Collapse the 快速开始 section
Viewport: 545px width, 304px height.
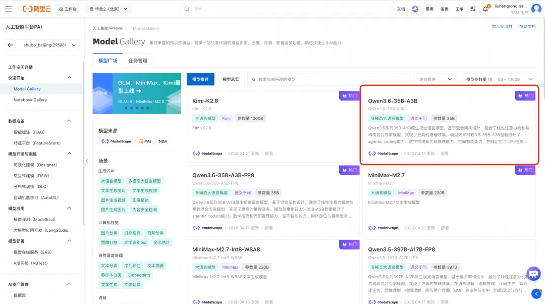pyautogui.click(x=69, y=78)
